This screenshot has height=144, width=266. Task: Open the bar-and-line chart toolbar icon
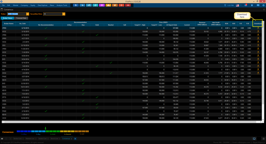pos(89,5)
